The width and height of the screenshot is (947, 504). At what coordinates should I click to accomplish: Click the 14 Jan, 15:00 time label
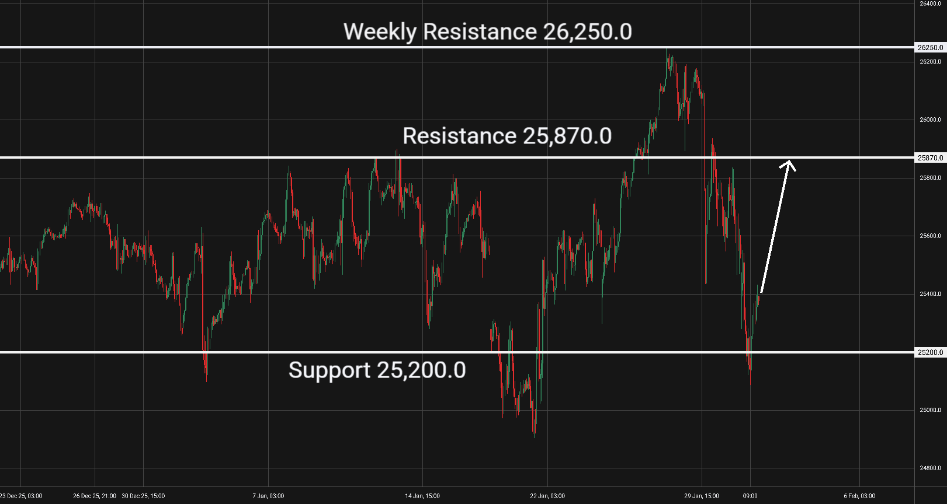coord(422,496)
